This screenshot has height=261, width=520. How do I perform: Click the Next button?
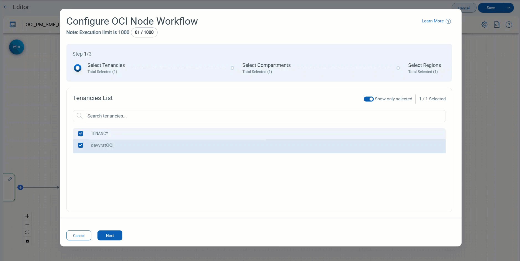tap(110, 236)
